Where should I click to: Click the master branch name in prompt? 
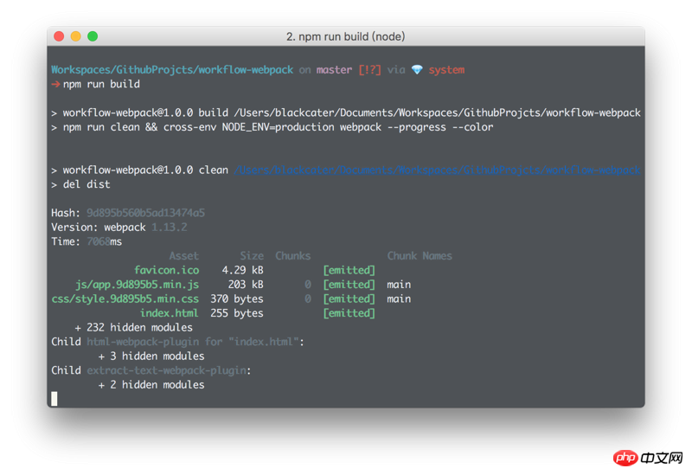(x=334, y=70)
